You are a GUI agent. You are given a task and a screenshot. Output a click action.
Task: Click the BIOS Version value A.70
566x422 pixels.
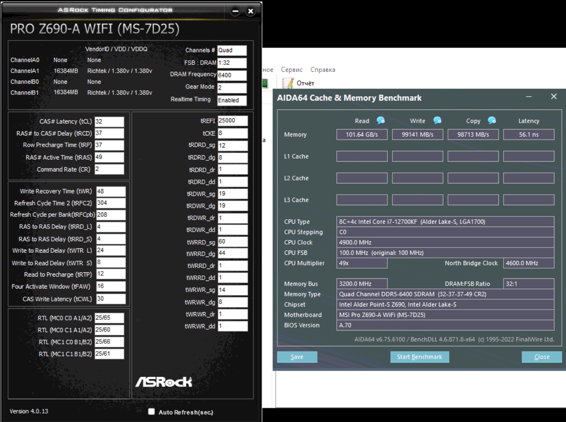[445, 325]
